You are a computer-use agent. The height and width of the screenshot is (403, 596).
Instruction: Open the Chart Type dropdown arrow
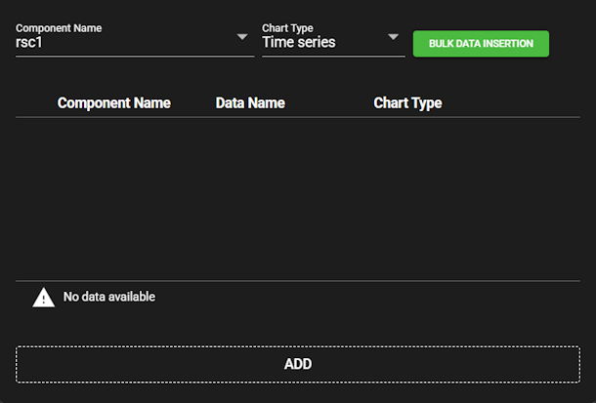point(393,38)
